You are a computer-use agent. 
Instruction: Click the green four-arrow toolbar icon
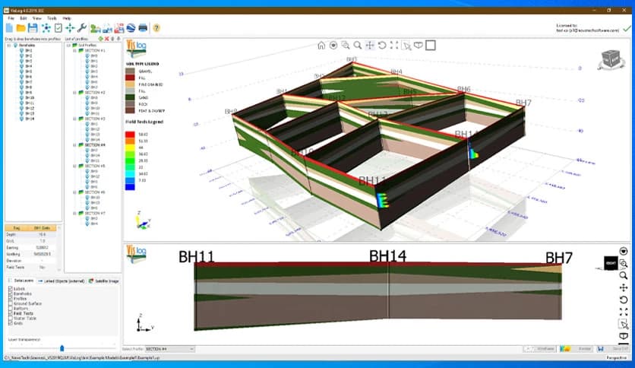70,28
